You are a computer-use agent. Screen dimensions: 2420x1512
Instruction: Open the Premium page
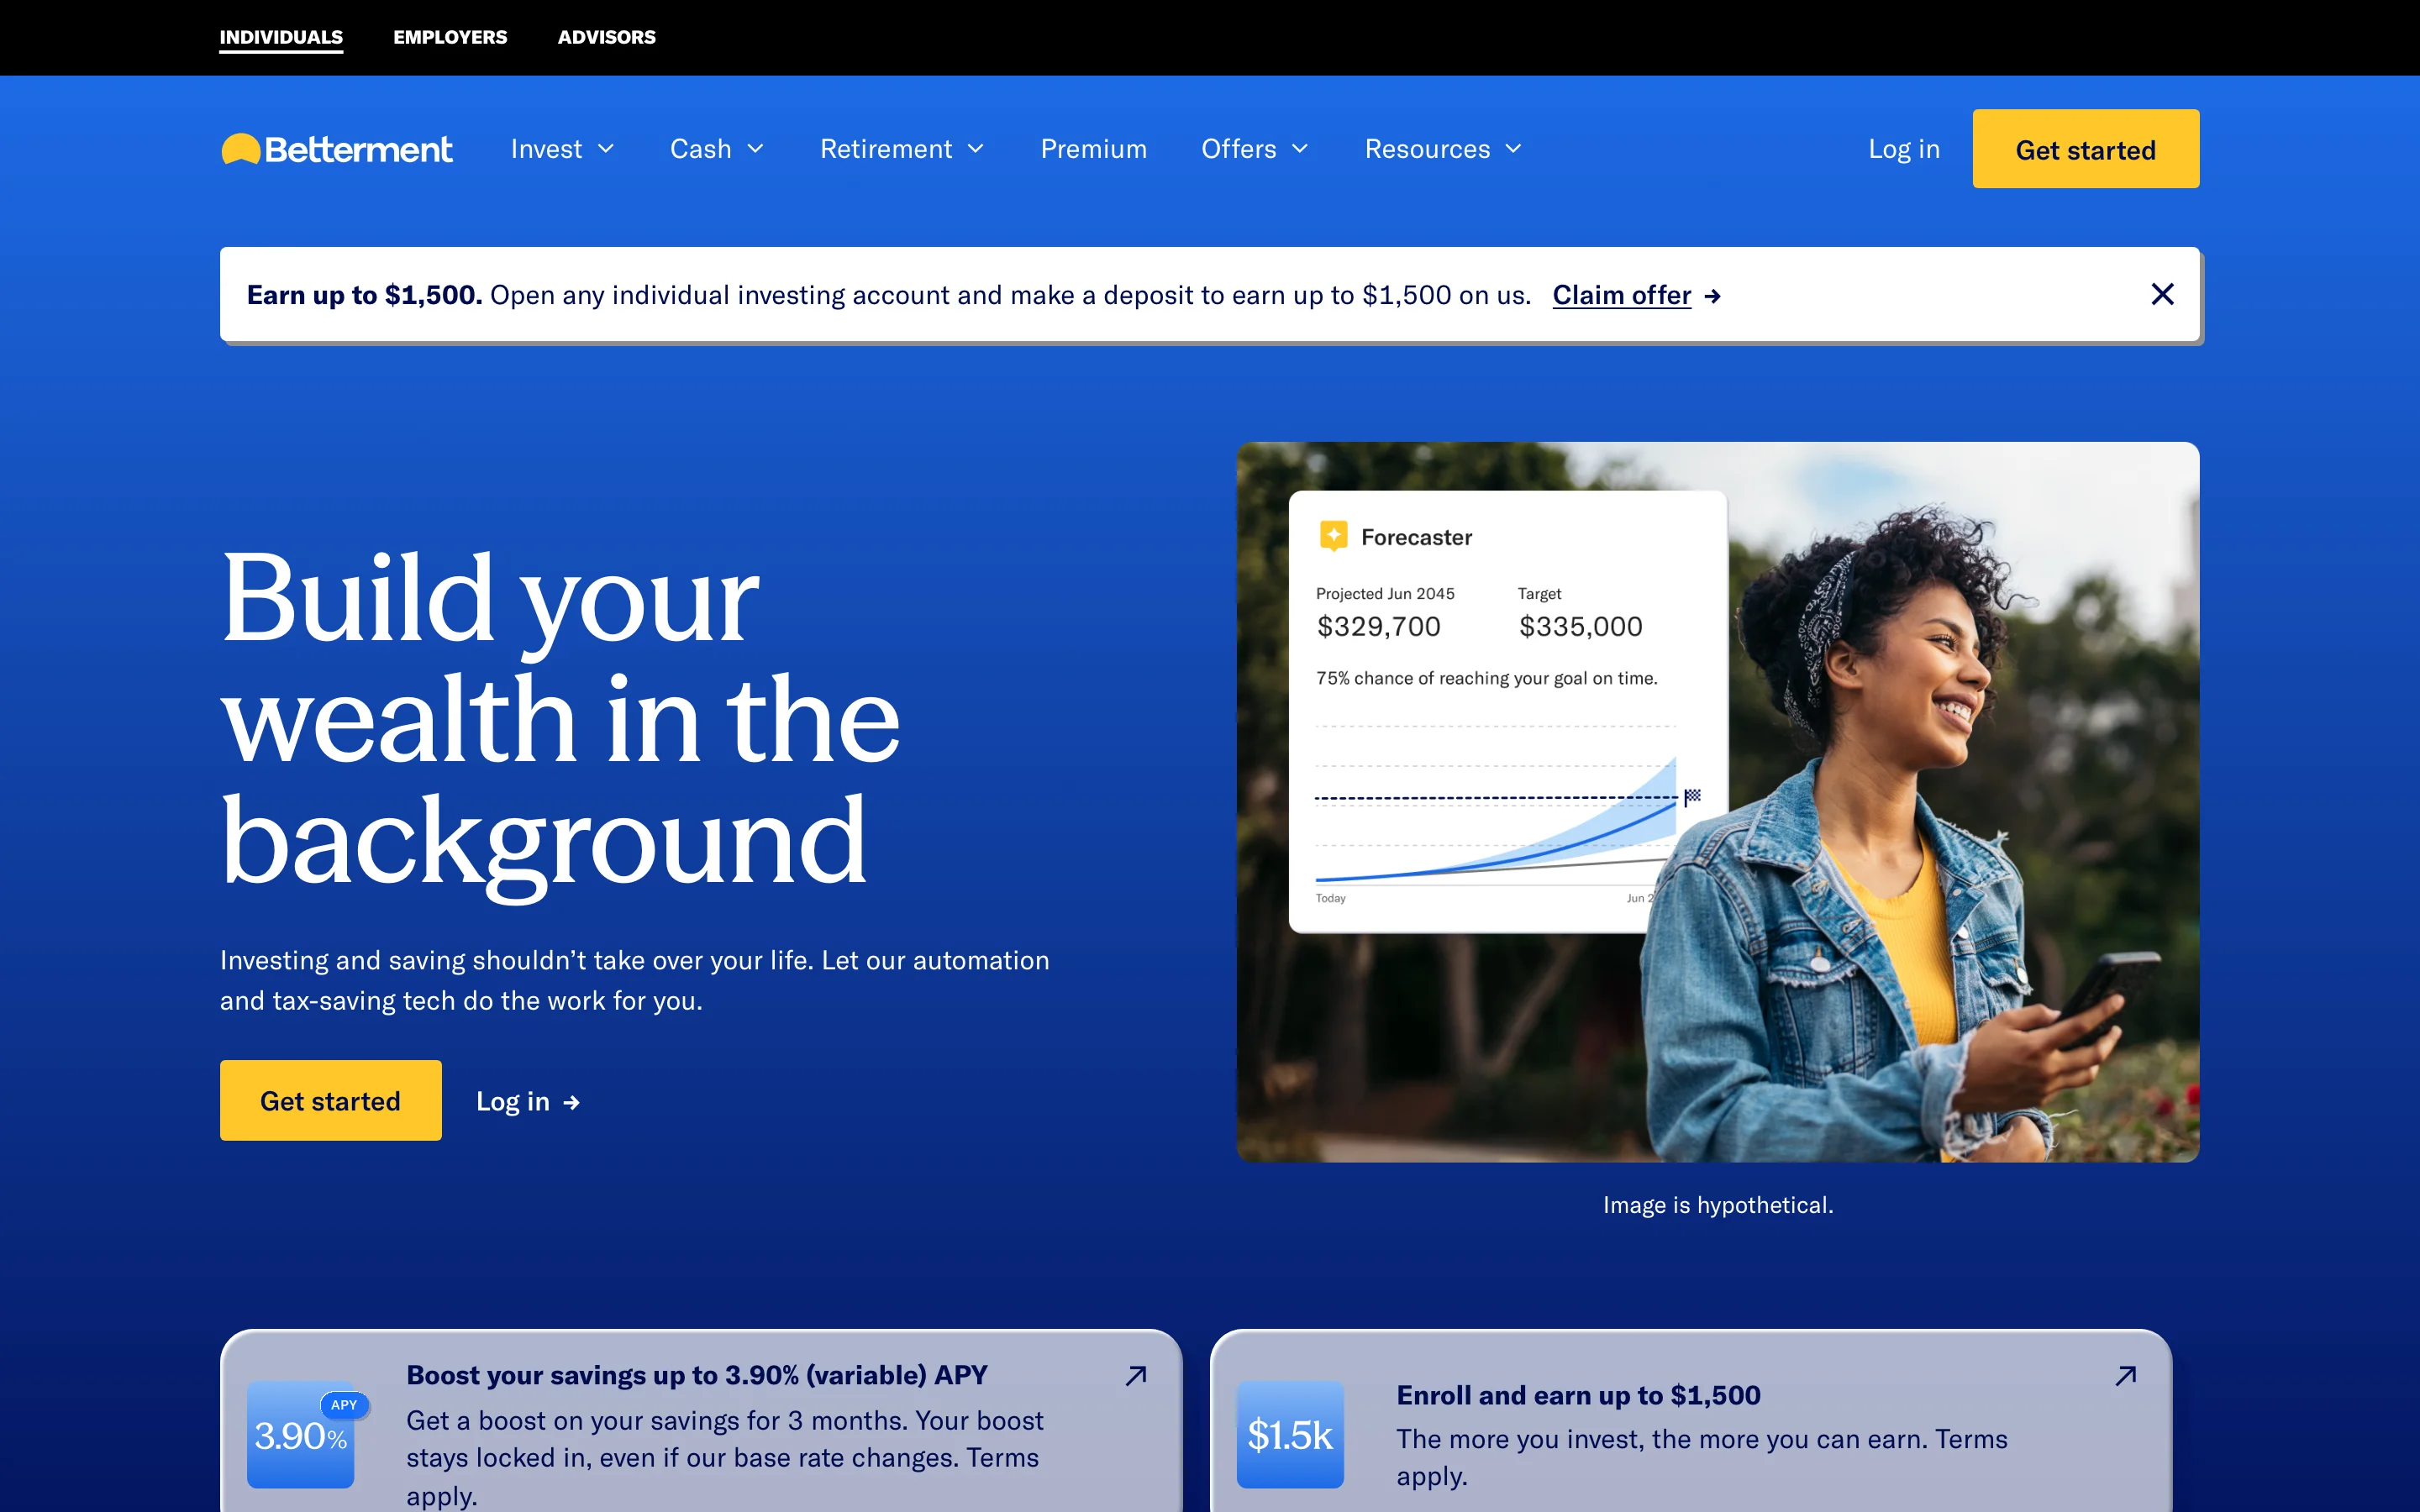1093,148
